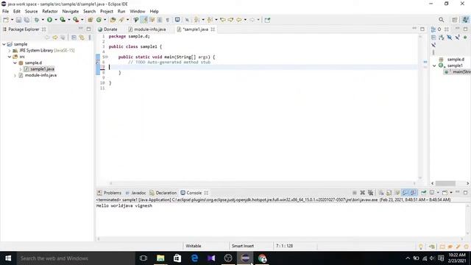Click the New Java Class icon
The width and height of the screenshot is (471, 265).
[99, 20]
